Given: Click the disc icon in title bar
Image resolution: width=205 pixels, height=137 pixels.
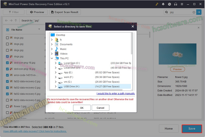Looking at the screenshot, I should [x=169, y=4].
